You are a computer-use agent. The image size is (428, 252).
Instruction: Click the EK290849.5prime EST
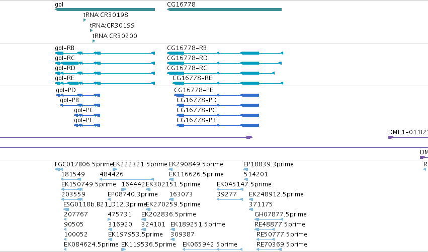196,164
